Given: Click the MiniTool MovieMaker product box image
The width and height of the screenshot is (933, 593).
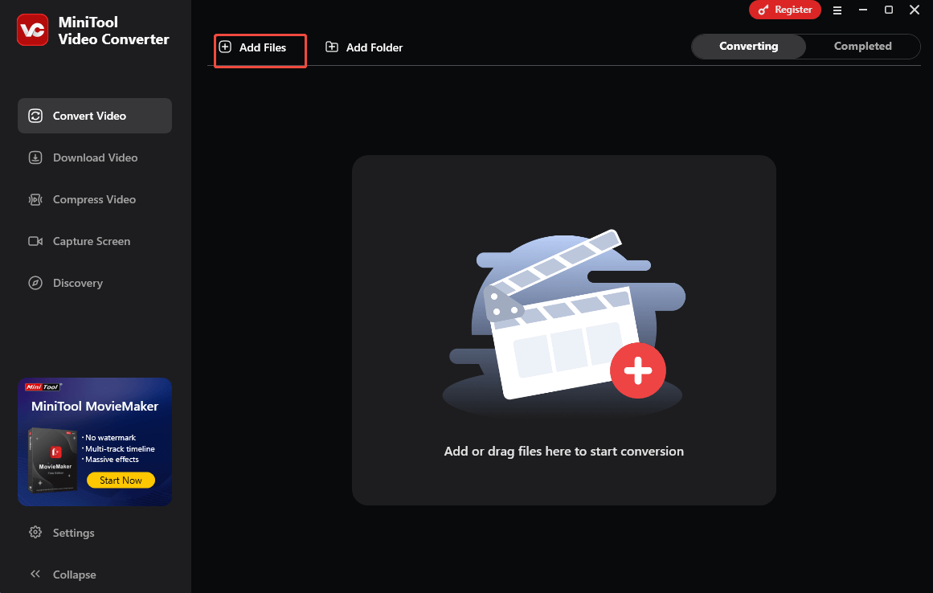Looking at the screenshot, I should tap(52, 459).
